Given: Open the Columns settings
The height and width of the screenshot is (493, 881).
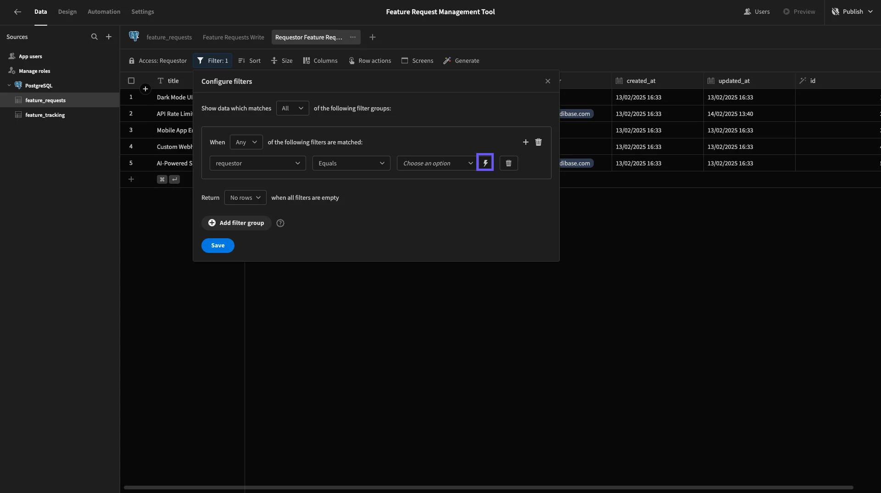Looking at the screenshot, I should [x=320, y=60].
